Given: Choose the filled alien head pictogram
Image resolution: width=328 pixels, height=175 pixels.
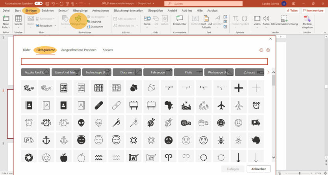Looking at the screenshot, I should pyautogui.click(x=82, y=123).
